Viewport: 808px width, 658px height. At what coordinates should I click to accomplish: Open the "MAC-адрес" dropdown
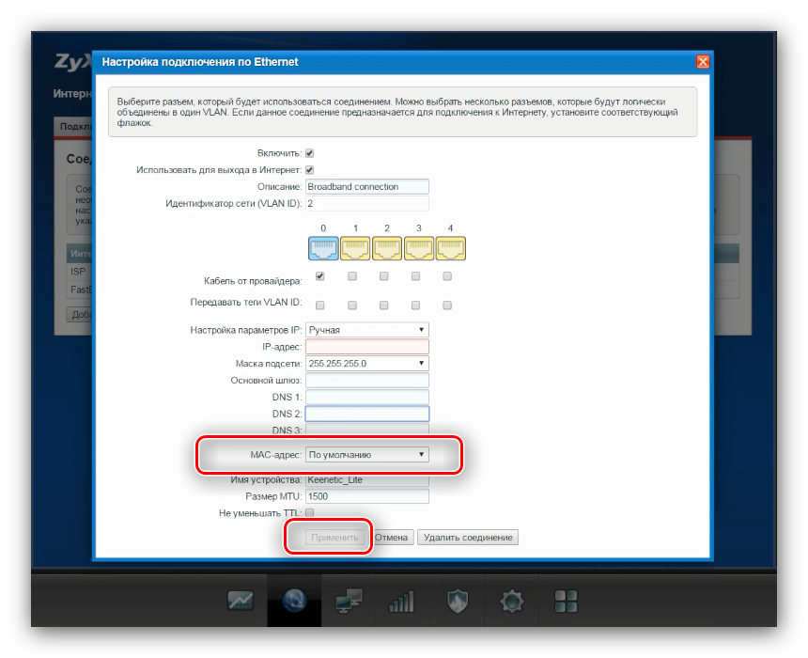(x=367, y=454)
